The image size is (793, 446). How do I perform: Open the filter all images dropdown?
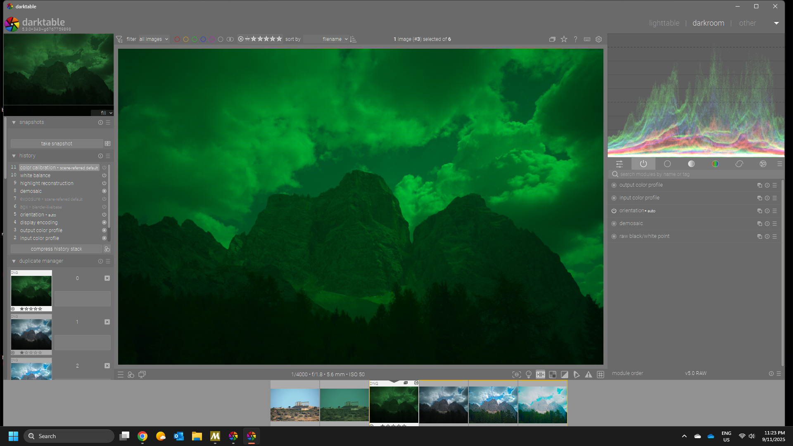pyautogui.click(x=154, y=39)
